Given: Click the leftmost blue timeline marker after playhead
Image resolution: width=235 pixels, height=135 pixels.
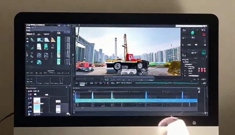Looking at the screenshot, I should click(92, 95).
